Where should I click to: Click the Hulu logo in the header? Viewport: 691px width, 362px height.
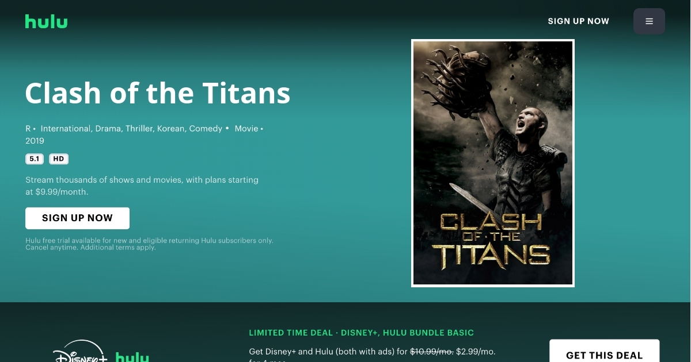46,21
